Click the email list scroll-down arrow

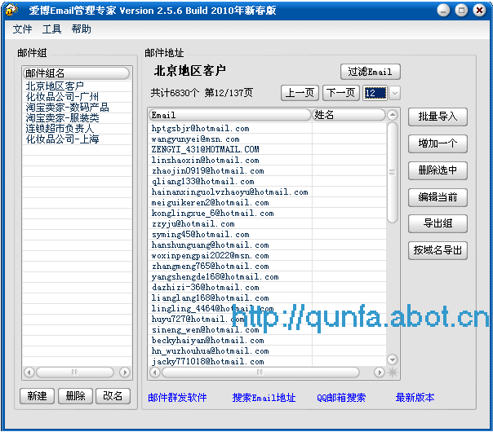(x=392, y=359)
